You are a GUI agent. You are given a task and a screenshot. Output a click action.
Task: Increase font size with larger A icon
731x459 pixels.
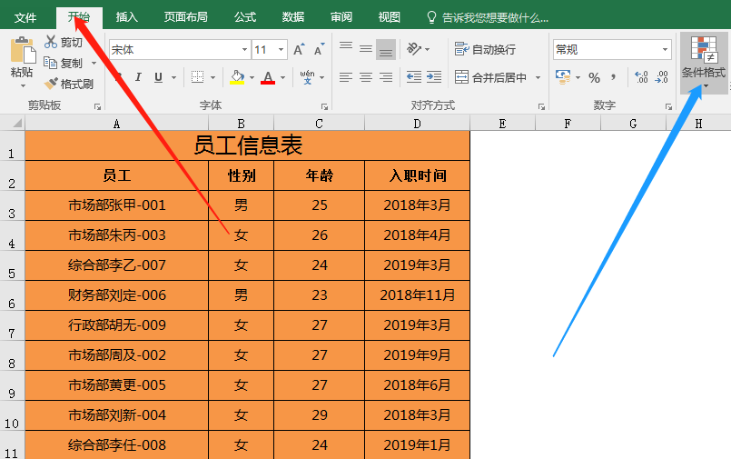click(299, 49)
